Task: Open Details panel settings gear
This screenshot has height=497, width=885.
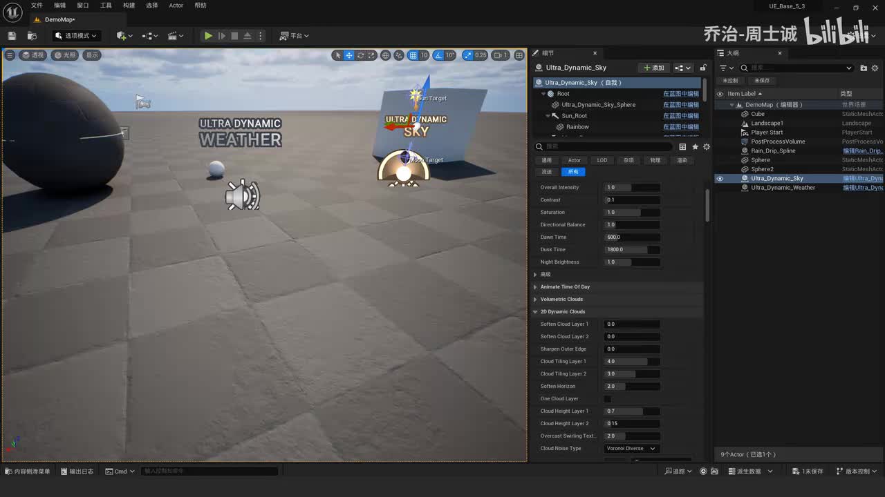Action: point(707,147)
